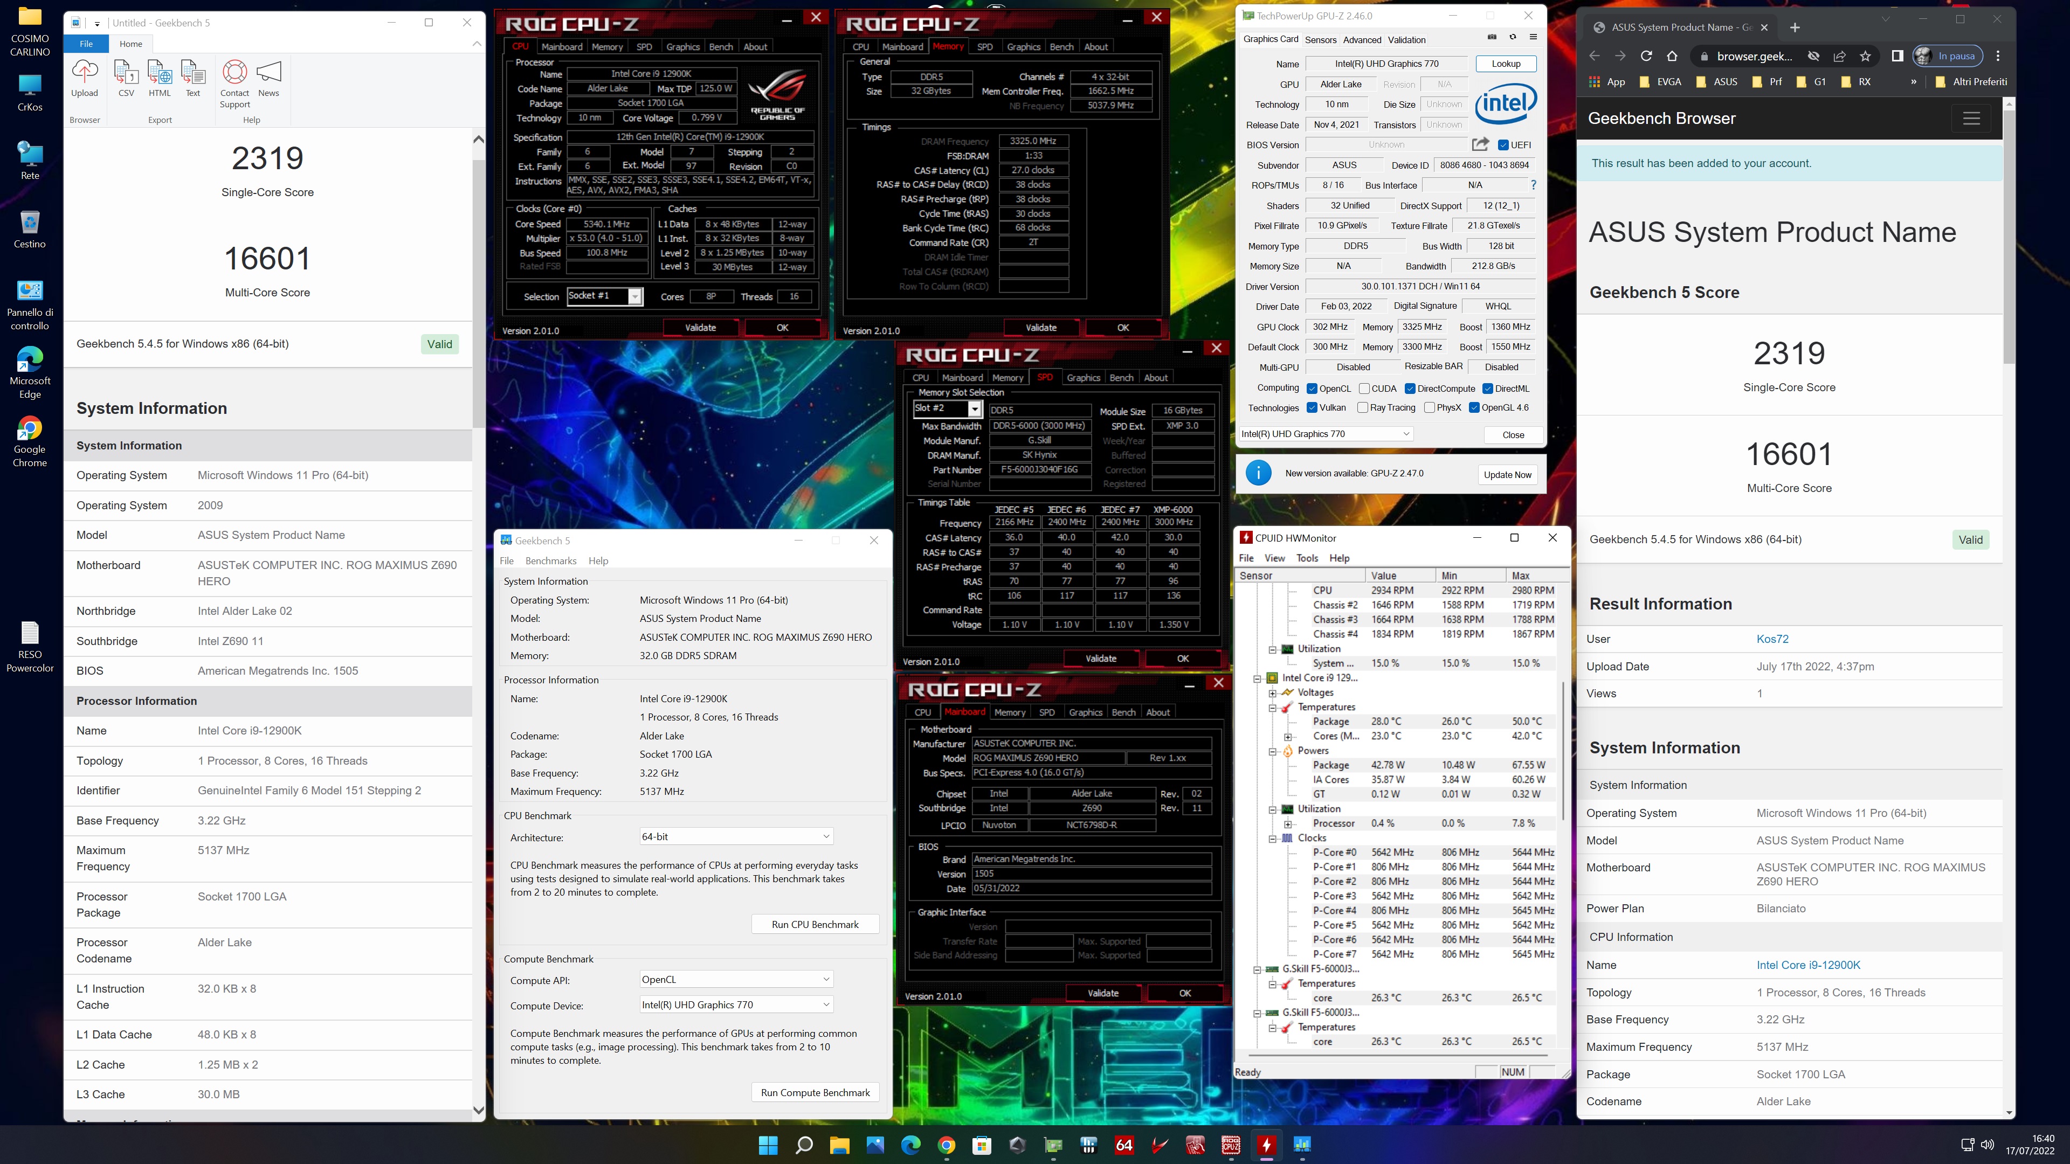Open the Google Chrome desktop shortcut
This screenshot has width=2070, height=1164.
(x=30, y=442)
